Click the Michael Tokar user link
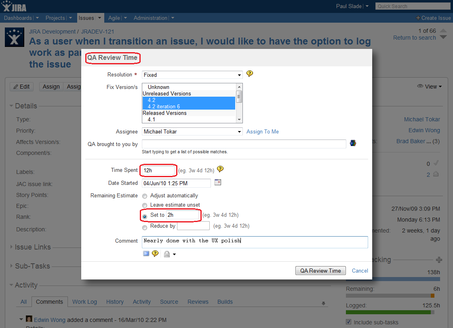The image size is (453, 328). click(422, 119)
